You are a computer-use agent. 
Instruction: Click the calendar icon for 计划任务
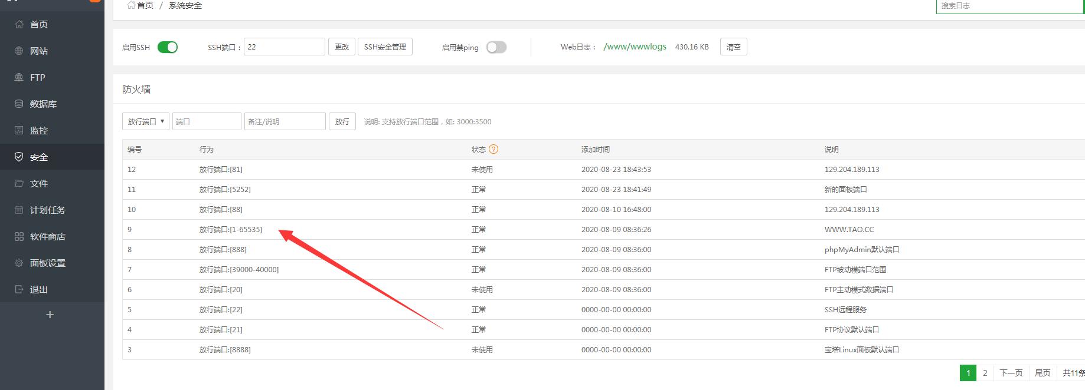[19, 210]
